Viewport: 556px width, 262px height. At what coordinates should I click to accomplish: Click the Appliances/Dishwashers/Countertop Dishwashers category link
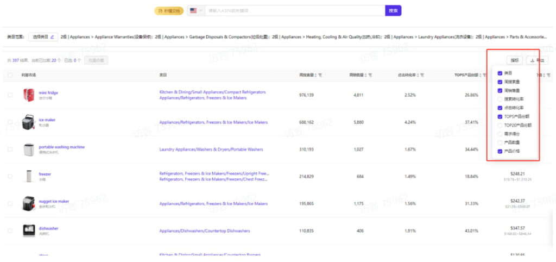click(204, 231)
